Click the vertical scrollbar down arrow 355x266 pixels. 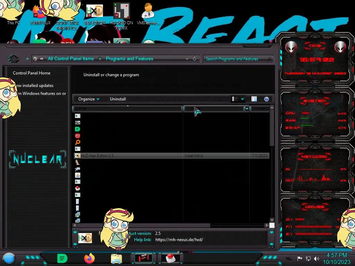tap(272, 220)
